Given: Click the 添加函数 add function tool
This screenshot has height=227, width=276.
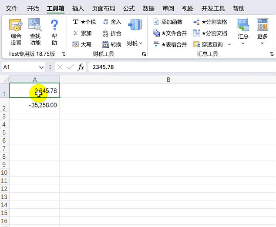Looking at the screenshot, I should (168, 22).
